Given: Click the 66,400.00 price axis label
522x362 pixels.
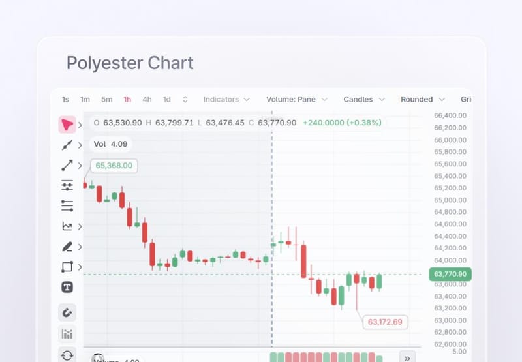Looking at the screenshot, I should 450,116.
